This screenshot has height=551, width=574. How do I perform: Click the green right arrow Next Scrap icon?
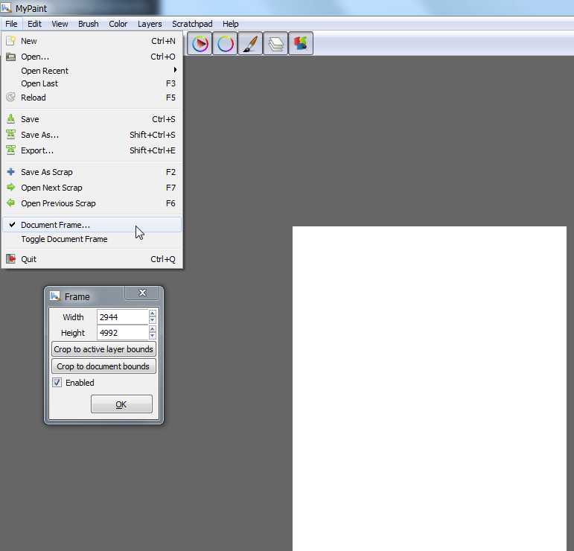pos(11,187)
